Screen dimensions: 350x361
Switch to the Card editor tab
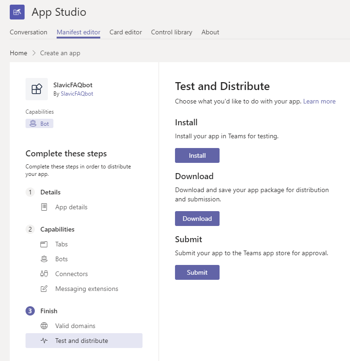click(126, 32)
